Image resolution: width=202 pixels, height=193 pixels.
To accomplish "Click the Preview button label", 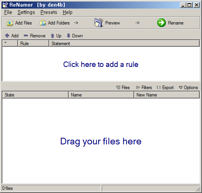I will pyautogui.click(x=113, y=23).
